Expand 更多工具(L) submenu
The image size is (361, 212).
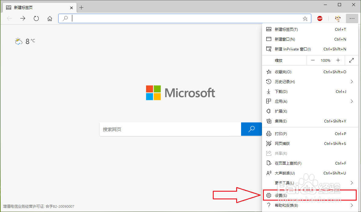tap(310, 183)
